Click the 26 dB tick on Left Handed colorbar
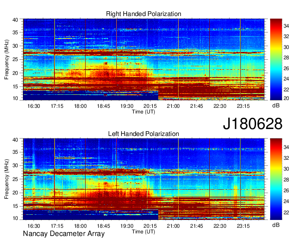The height and width of the screenshot is (239, 294). coord(286,191)
